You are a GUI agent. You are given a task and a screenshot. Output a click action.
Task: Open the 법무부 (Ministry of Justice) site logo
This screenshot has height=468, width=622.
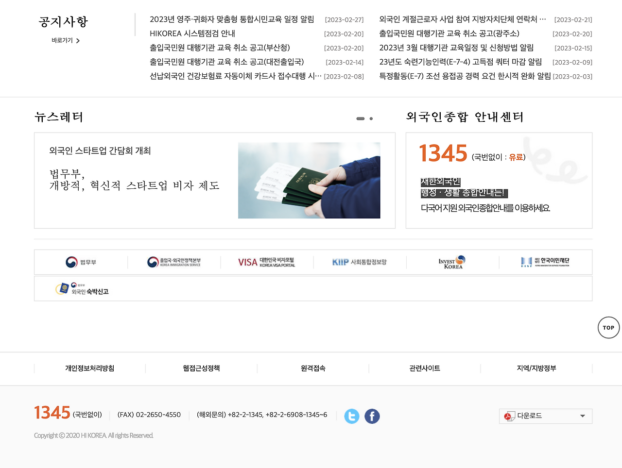[81, 262]
